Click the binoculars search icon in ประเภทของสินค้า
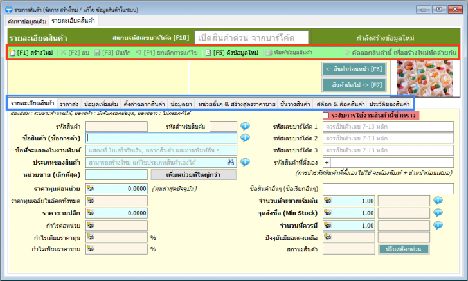 tap(230, 162)
